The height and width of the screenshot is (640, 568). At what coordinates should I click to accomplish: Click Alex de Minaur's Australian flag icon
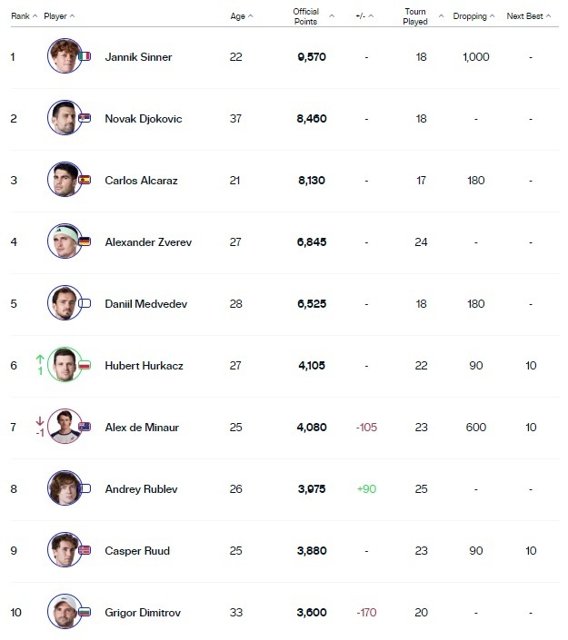coord(85,427)
